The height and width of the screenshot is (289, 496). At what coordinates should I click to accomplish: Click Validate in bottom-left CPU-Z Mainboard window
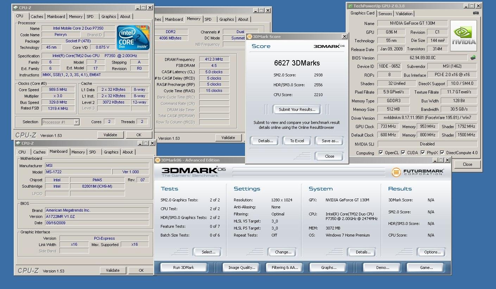[x=113, y=270]
